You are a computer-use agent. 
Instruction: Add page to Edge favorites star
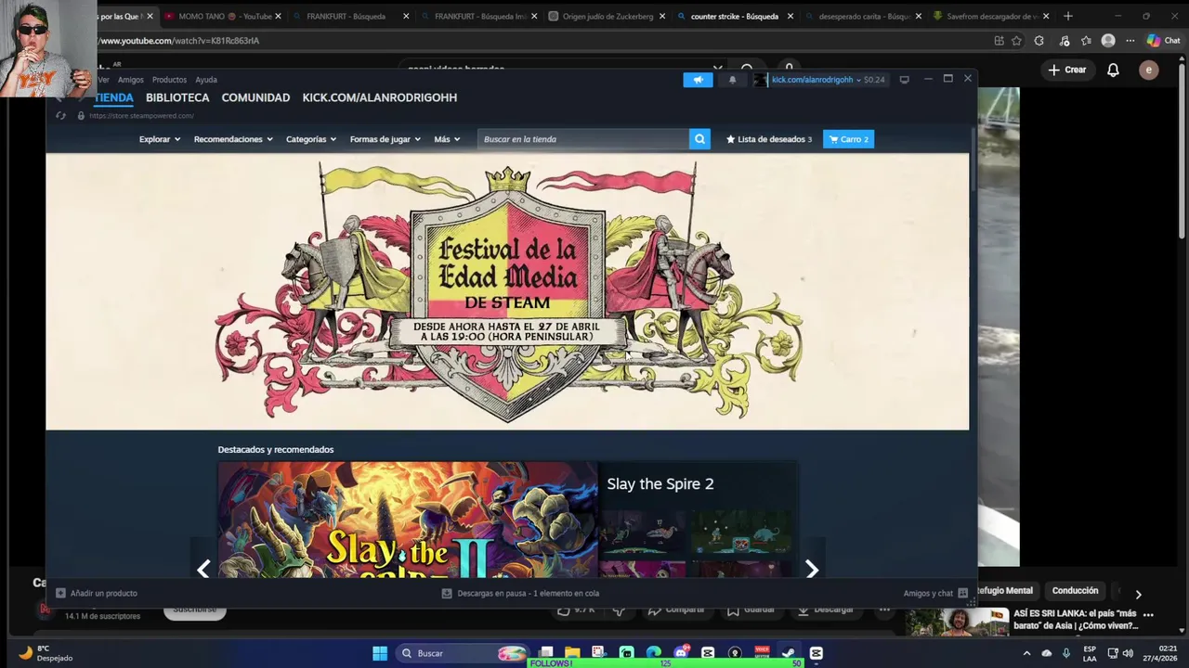pos(1016,41)
